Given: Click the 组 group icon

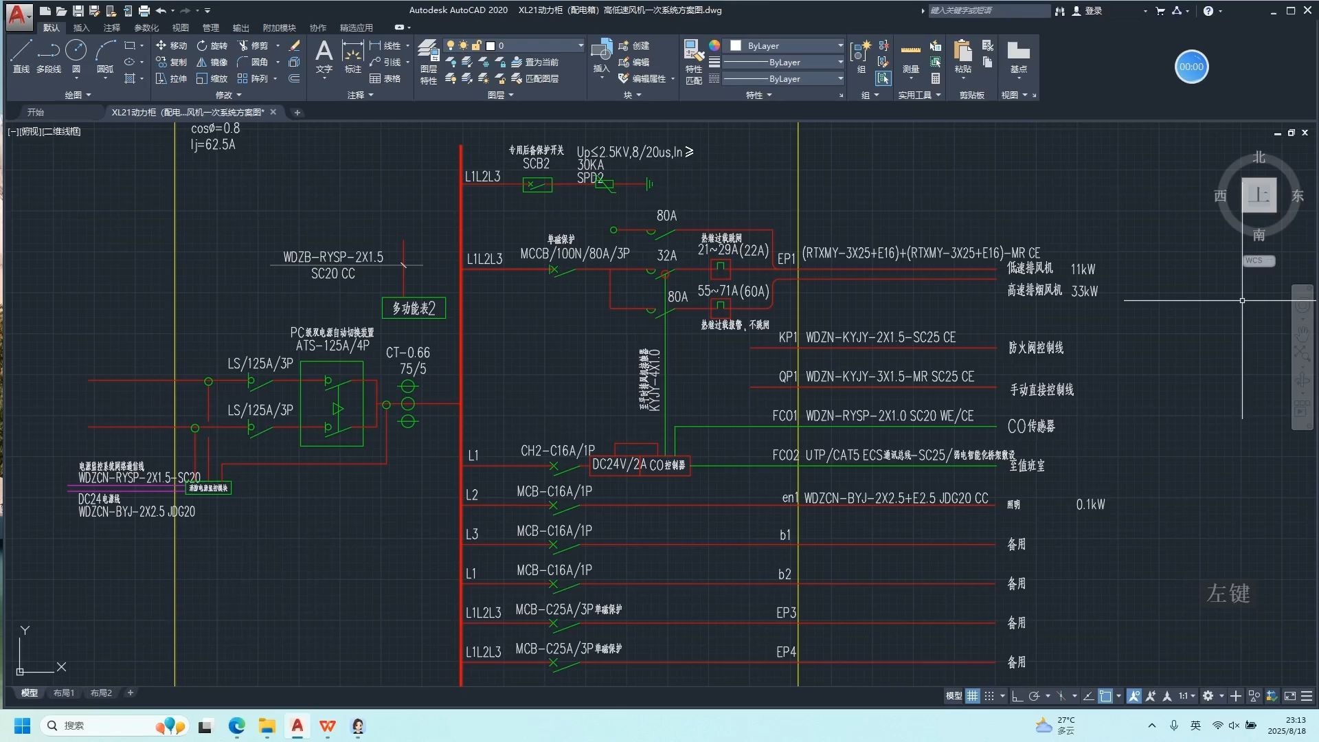Looking at the screenshot, I should 861,56.
